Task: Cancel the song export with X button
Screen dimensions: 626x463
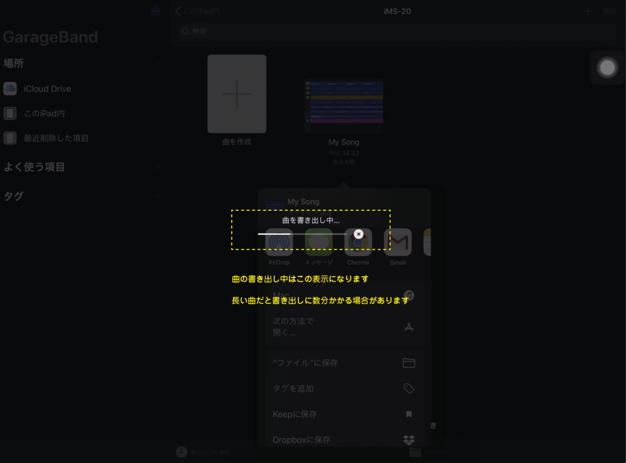Action: 358,234
